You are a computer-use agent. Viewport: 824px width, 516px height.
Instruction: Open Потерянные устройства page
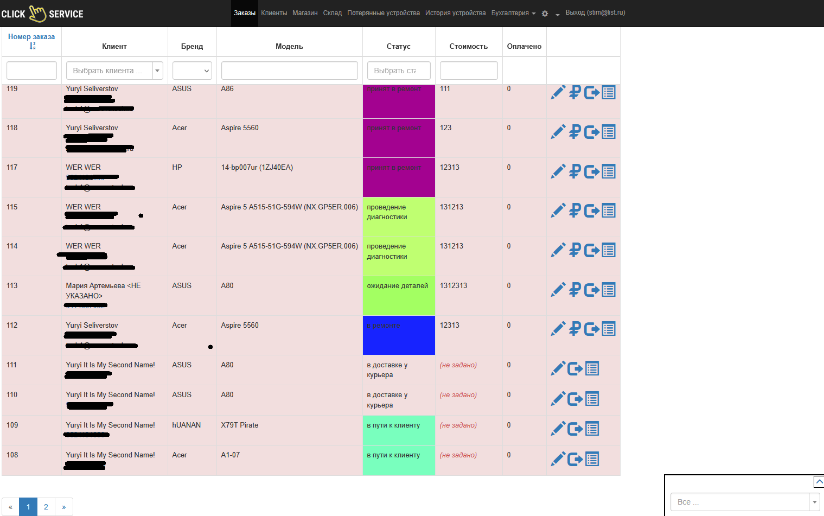384,13
